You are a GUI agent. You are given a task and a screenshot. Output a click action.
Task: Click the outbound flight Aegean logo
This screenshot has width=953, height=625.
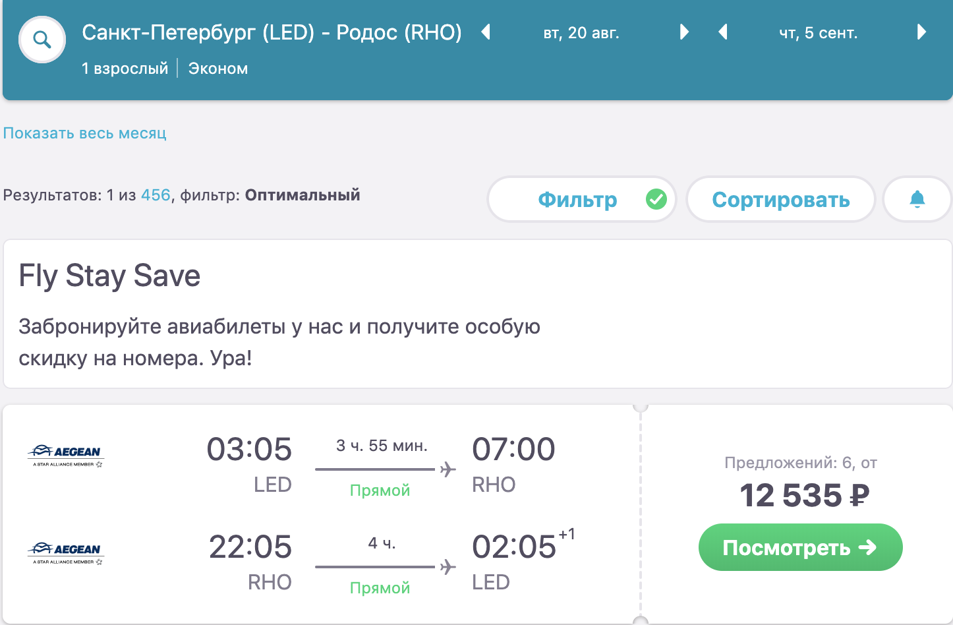(66, 455)
